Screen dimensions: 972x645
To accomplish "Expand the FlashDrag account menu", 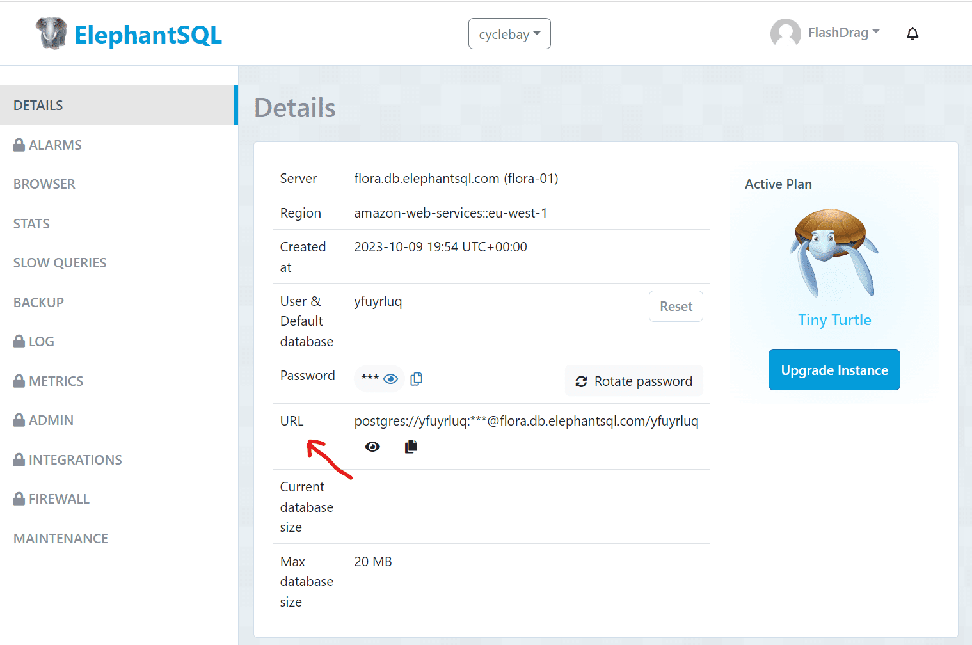I will pyautogui.click(x=843, y=33).
